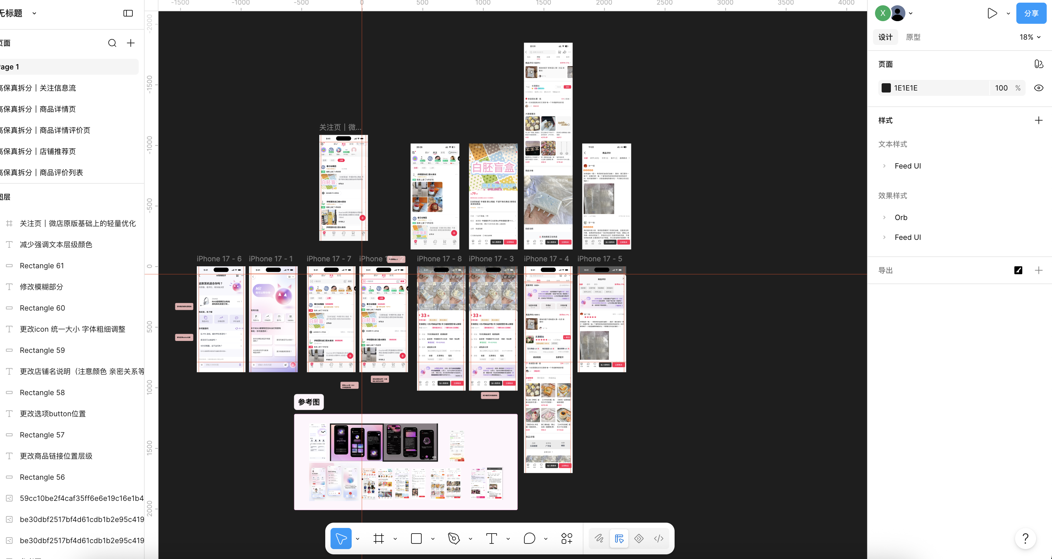Image resolution: width=1052 pixels, height=559 pixels.
Task: Select the Comment tool
Action: click(x=529, y=539)
